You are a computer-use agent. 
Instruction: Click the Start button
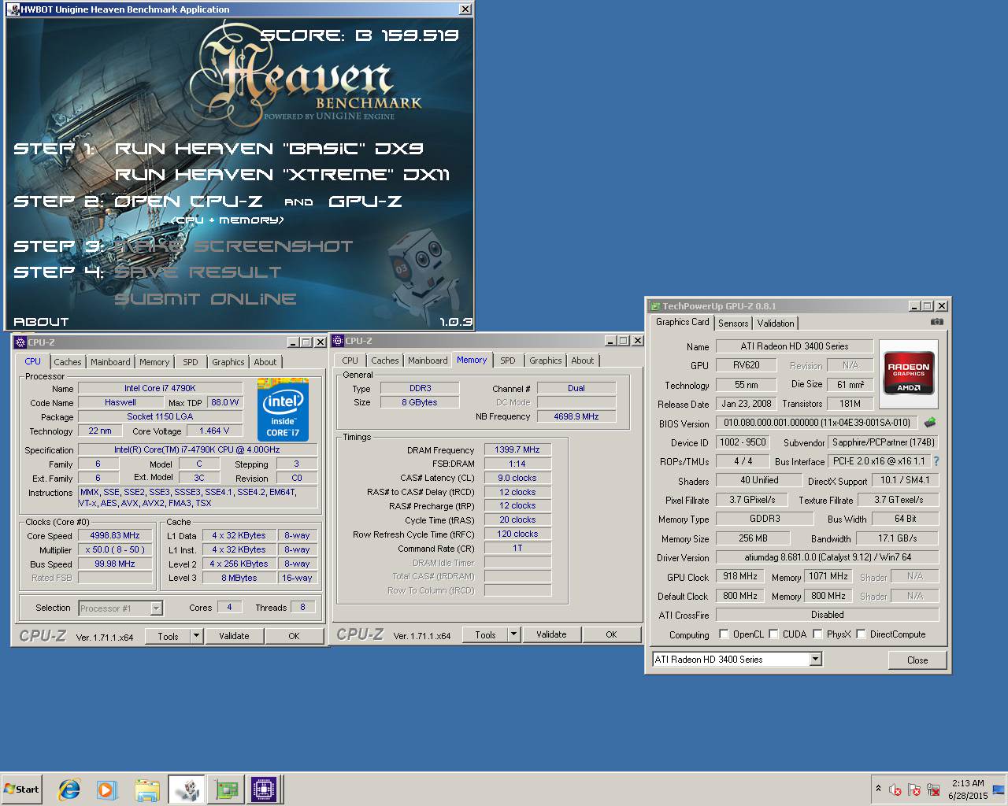21,789
